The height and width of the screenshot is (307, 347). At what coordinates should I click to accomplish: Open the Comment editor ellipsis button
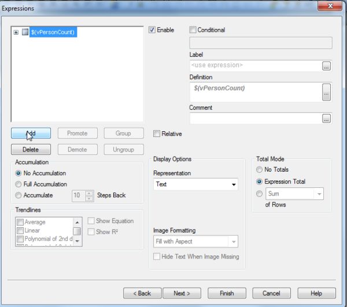pos(326,119)
